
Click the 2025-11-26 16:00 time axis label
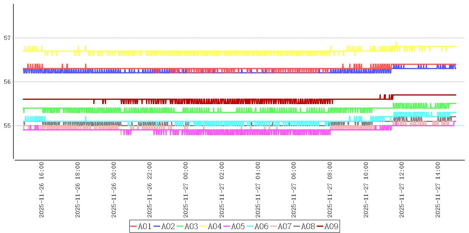41,190
